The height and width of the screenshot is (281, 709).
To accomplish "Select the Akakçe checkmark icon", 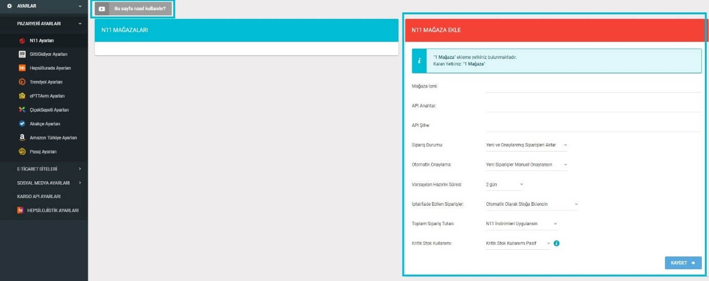I will [22, 123].
